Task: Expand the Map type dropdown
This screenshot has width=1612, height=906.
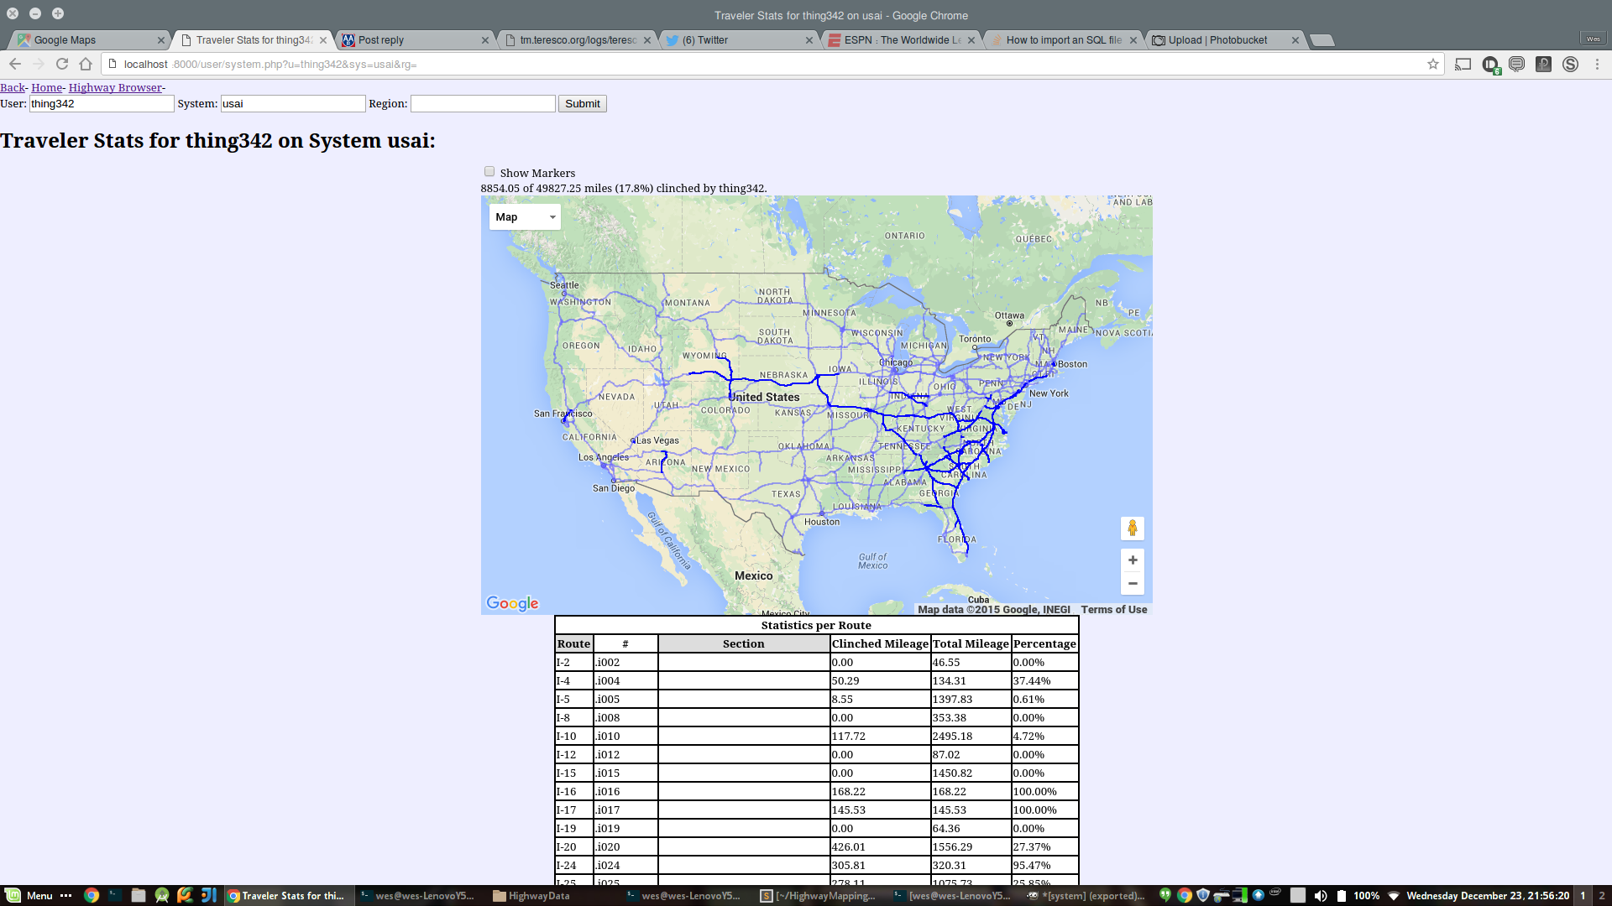Action: click(525, 216)
